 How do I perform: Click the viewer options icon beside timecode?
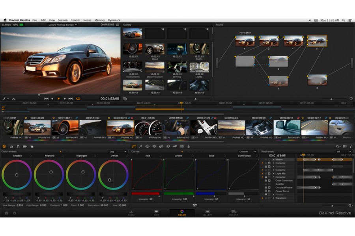click(x=117, y=24)
